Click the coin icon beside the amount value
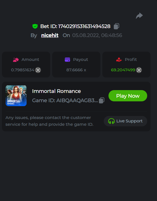Screen dimensions: 157x201 click(38, 70)
